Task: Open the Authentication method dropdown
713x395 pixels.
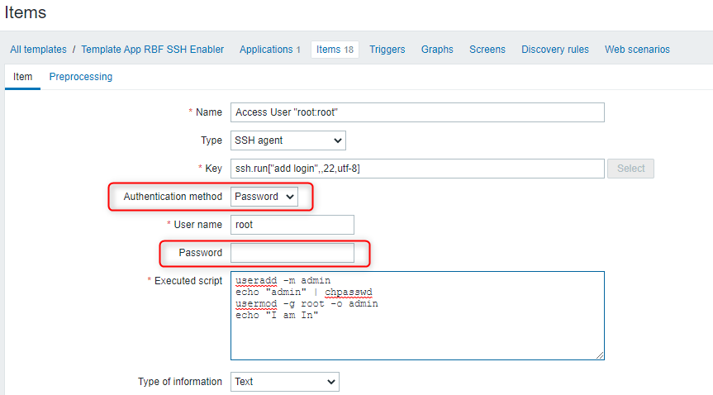Action: (264, 197)
